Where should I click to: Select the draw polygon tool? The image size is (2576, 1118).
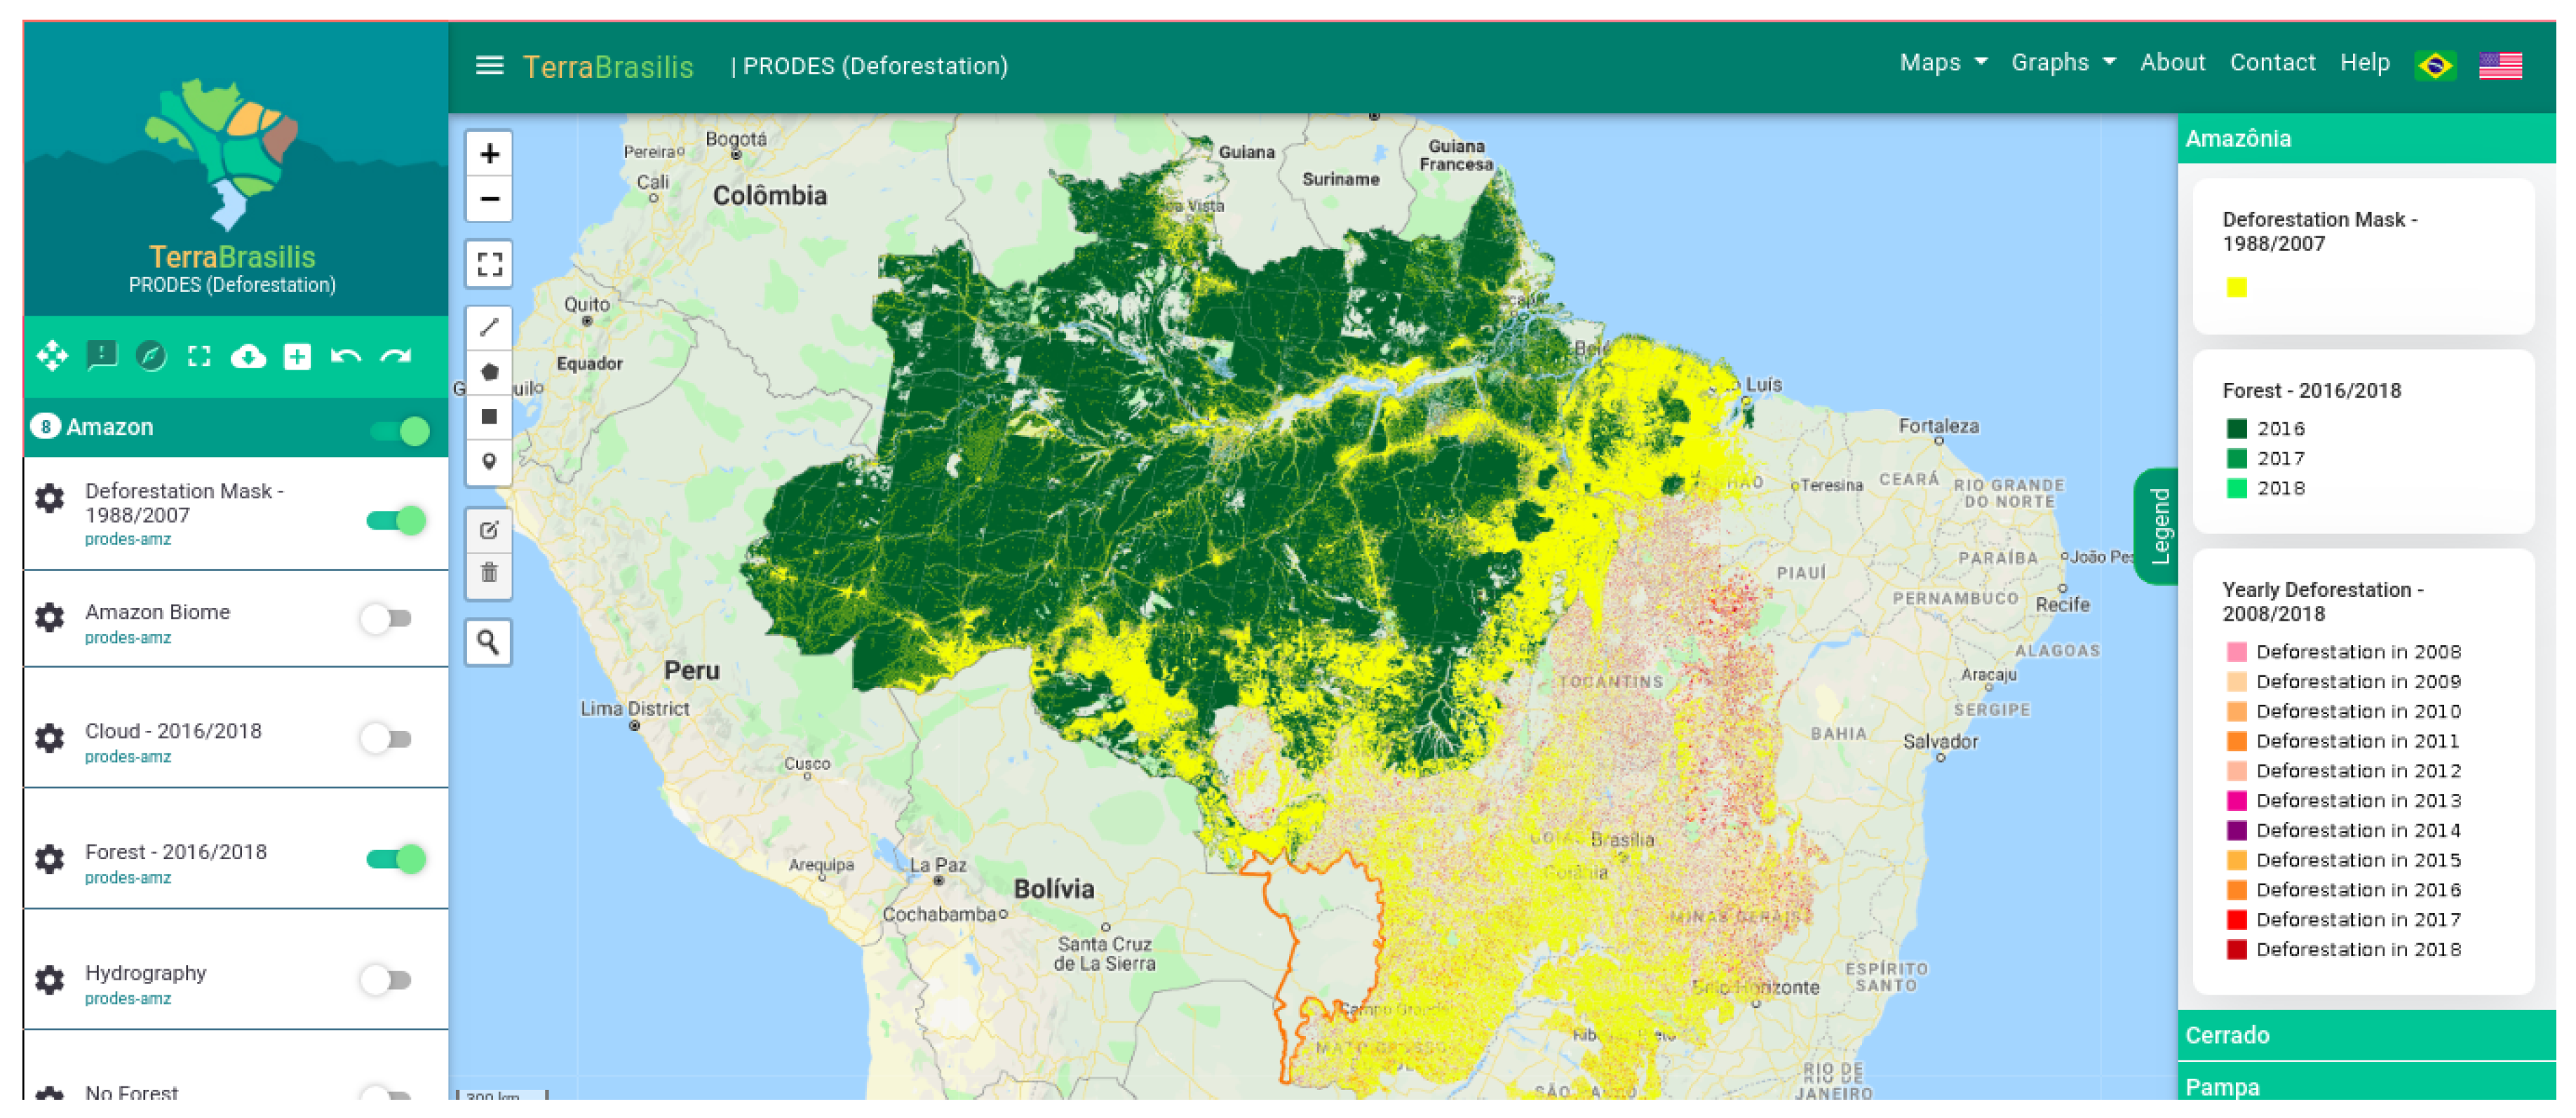click(489, 372)
